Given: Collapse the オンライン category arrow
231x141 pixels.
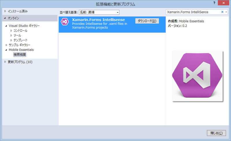Looking at the screenshot, I should tap(5, 18).
